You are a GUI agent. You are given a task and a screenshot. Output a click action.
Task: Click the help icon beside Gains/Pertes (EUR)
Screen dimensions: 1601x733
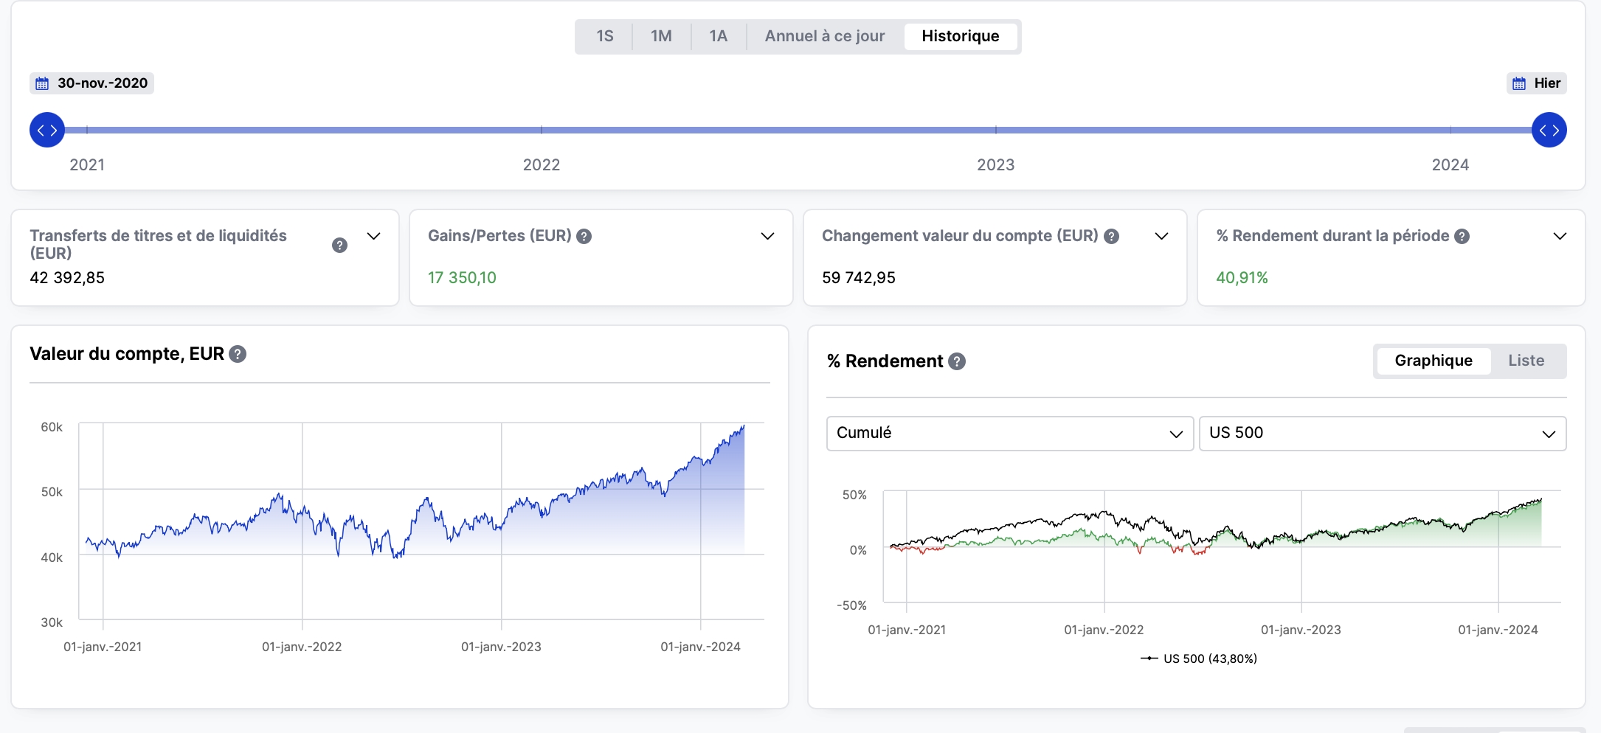click(x=584, y=236)
